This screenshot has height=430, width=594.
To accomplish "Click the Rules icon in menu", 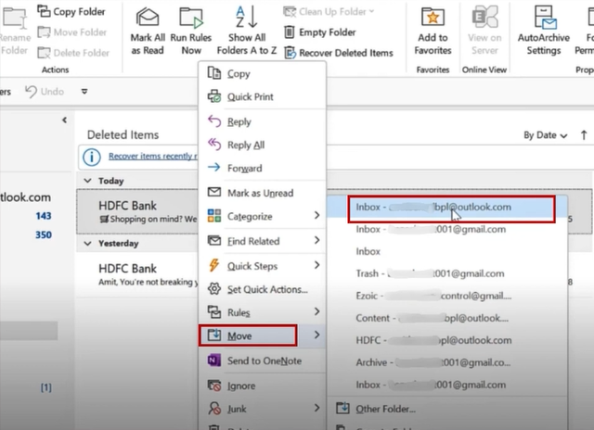I will tap(214, 312).
